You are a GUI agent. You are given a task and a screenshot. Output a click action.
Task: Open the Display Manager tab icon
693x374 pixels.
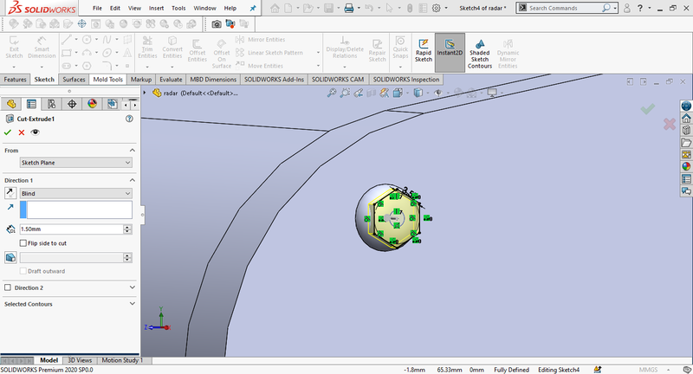(93, 104)
